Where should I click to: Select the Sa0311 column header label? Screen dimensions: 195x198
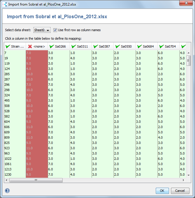(82, 46)
